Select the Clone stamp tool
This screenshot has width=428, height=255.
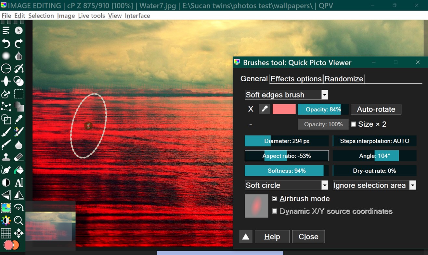click(6, 157)
